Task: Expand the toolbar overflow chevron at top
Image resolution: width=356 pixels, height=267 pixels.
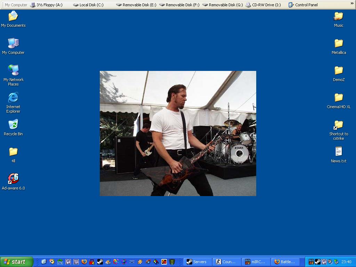Action: click(x=353, y=3)
